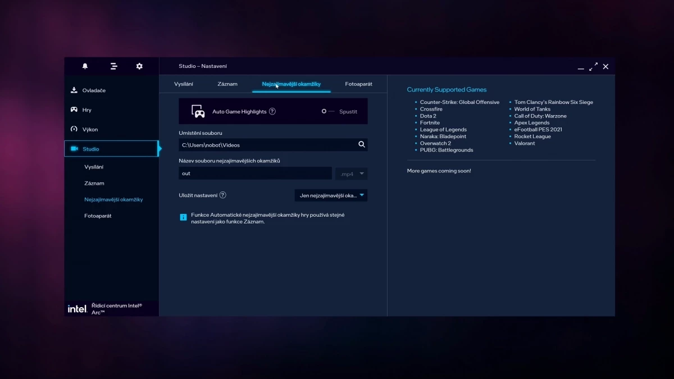Image resolution: width=674 pixels, height=379 pixels.
Task: Click the blue info icon
Action: (183, 217)
